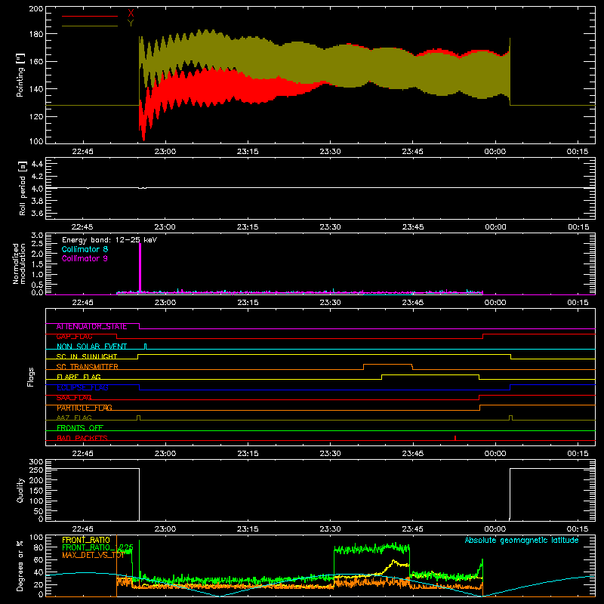
Task: Click the 22:45 label under Flags plot
Action: 82,454
